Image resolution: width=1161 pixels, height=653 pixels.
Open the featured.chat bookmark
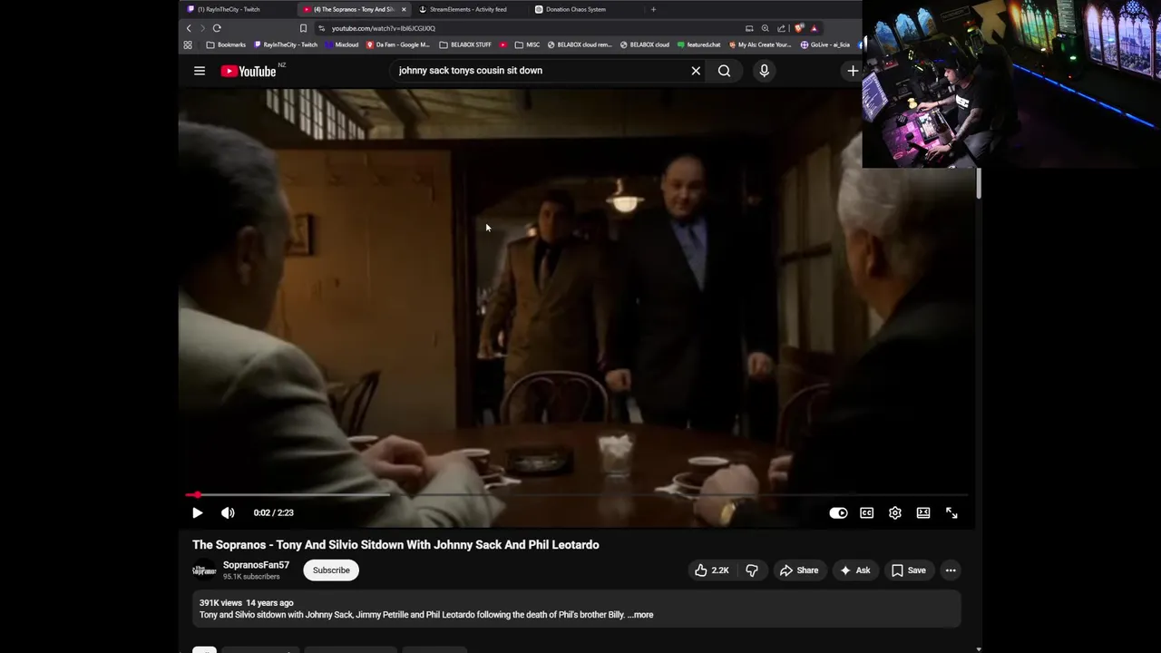(698, 44)
